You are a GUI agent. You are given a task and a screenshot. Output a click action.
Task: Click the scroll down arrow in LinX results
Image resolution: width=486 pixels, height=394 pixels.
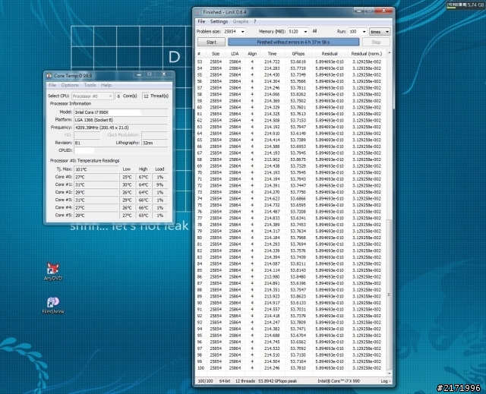point(389,374)
